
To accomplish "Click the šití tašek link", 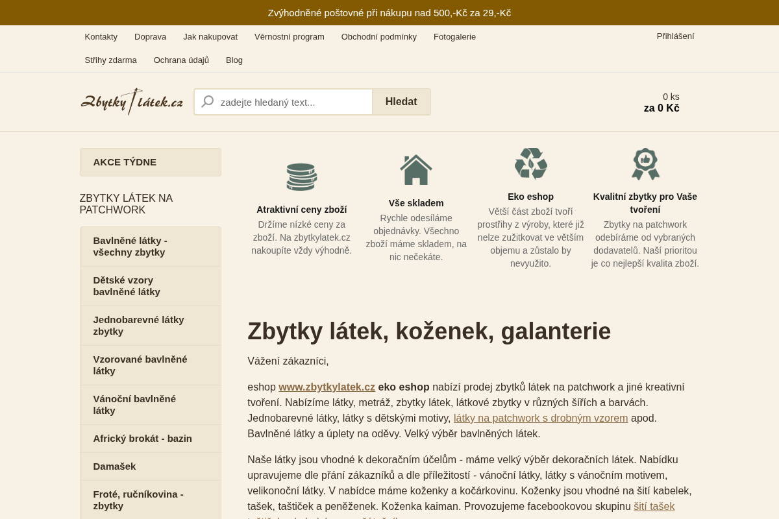I will click(x=654, y=507).
